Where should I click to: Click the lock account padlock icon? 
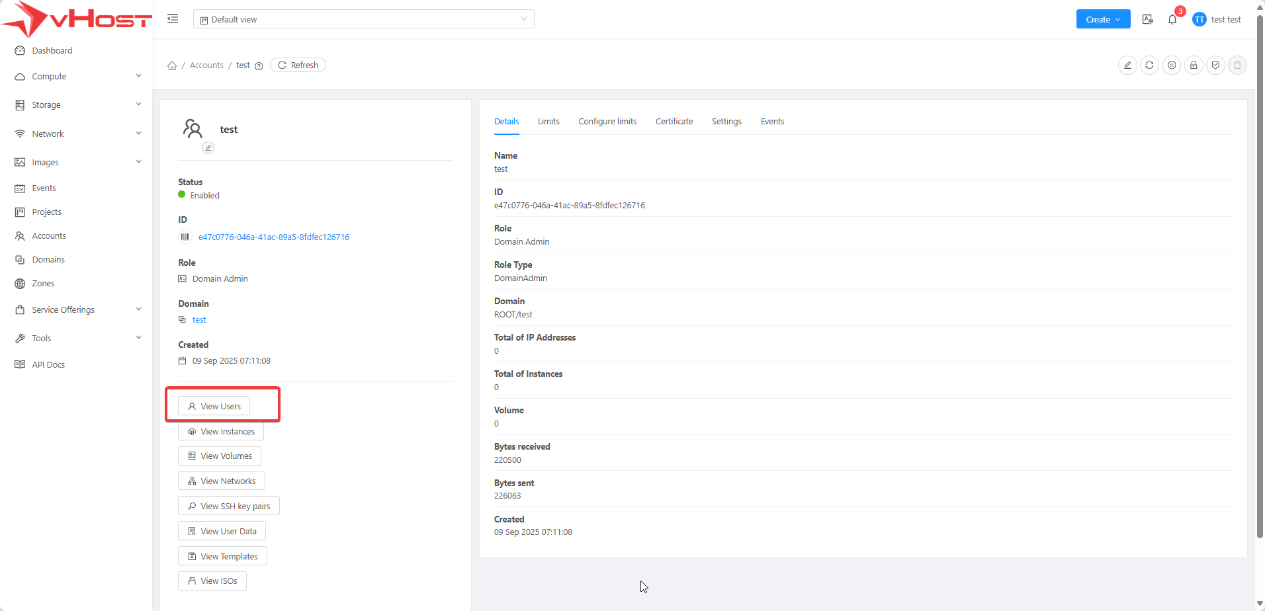[x=1194, y=65]
